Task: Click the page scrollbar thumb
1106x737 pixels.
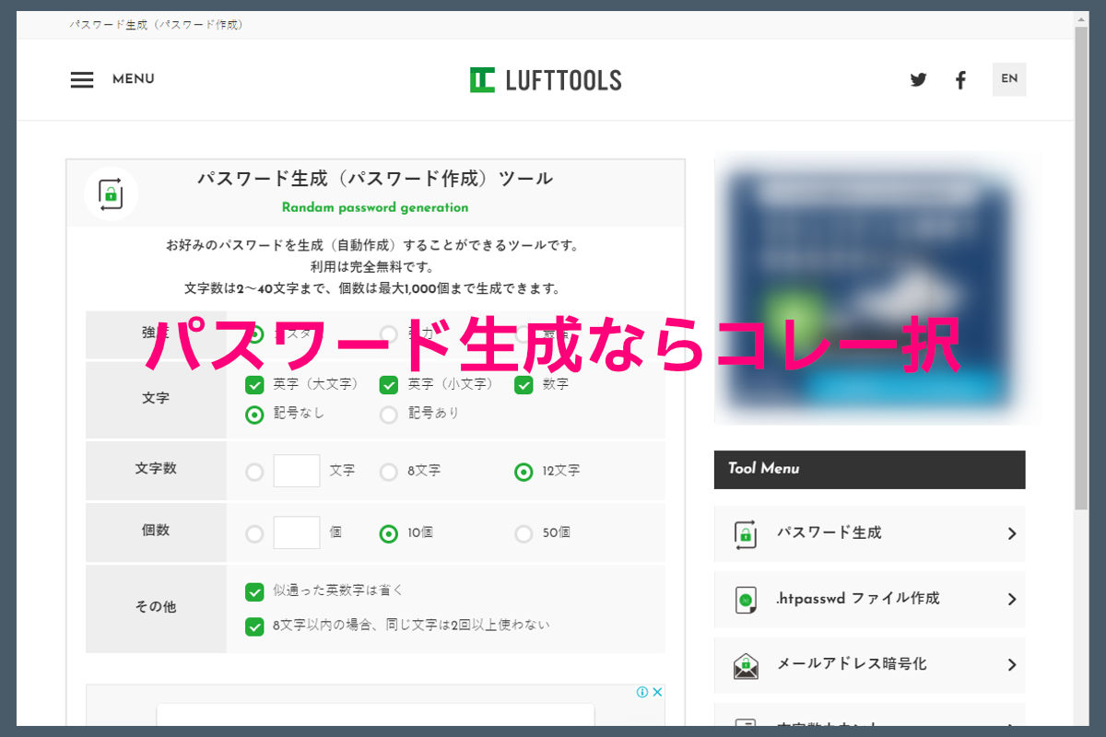Action: [1082, 267]
